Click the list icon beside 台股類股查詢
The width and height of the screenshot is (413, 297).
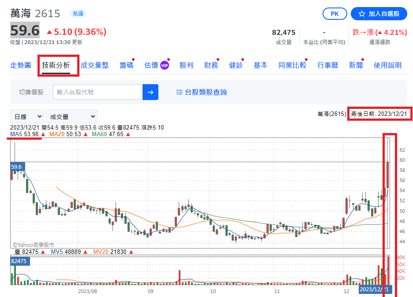coord(179,92)
